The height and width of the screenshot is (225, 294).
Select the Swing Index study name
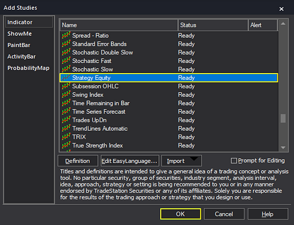pos(88,95)
